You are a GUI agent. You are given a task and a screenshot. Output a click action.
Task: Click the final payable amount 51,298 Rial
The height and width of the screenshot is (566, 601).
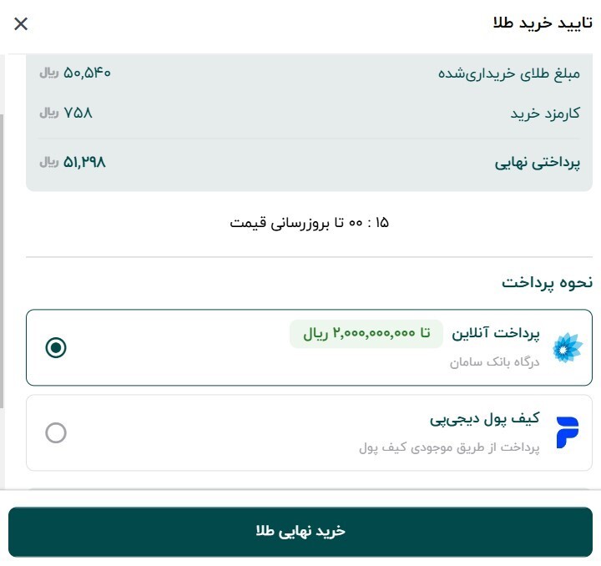[x=73, y=162]
